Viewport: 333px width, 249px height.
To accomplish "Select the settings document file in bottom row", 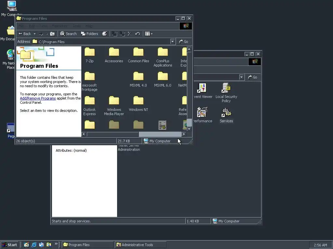I will 163,125.
